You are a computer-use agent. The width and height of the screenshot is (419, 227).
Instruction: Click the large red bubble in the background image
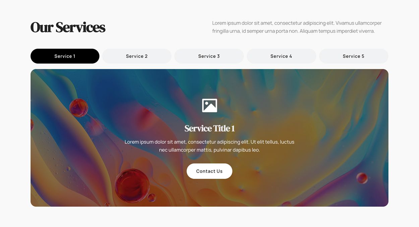tap(132, 185)
